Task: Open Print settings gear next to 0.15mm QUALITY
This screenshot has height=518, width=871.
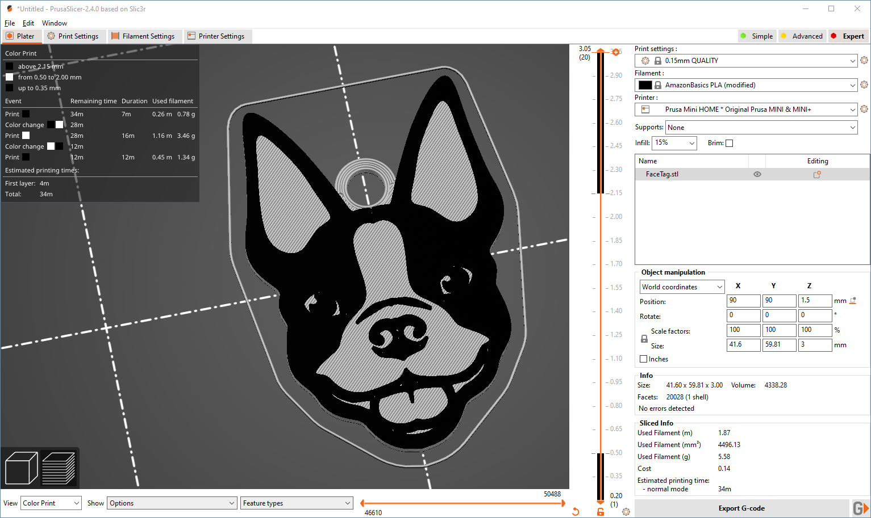Action: (864, 60)
